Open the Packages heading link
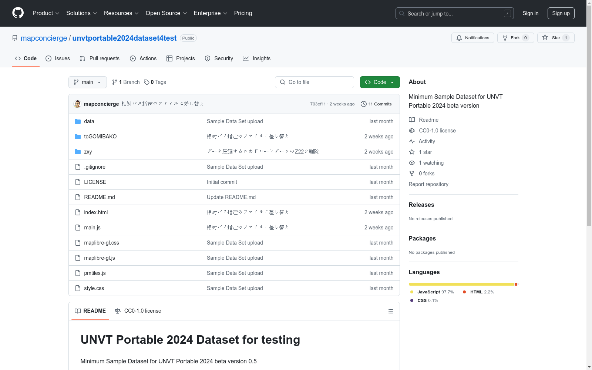This screenshot has width=592, height=370. click(x=422, y=238)
